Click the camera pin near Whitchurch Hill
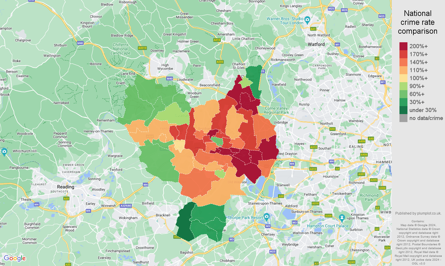Screen dimensions: 445x266 pos(4,152)
